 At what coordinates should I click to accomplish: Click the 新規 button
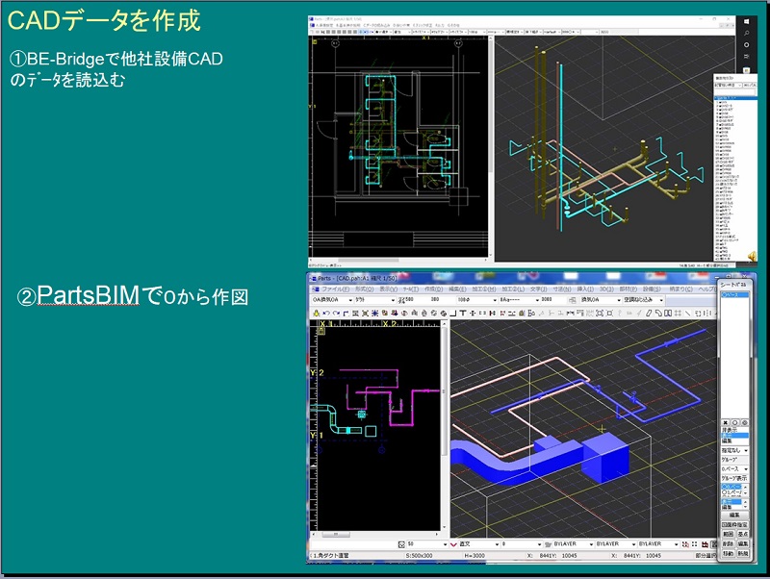[742, 553]
